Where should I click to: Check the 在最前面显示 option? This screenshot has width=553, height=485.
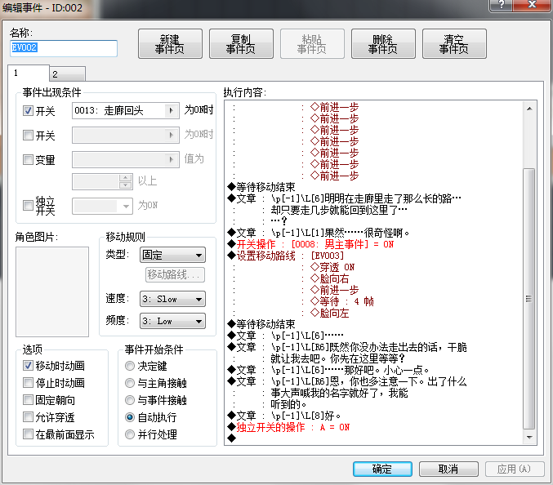tap(28, 434)
